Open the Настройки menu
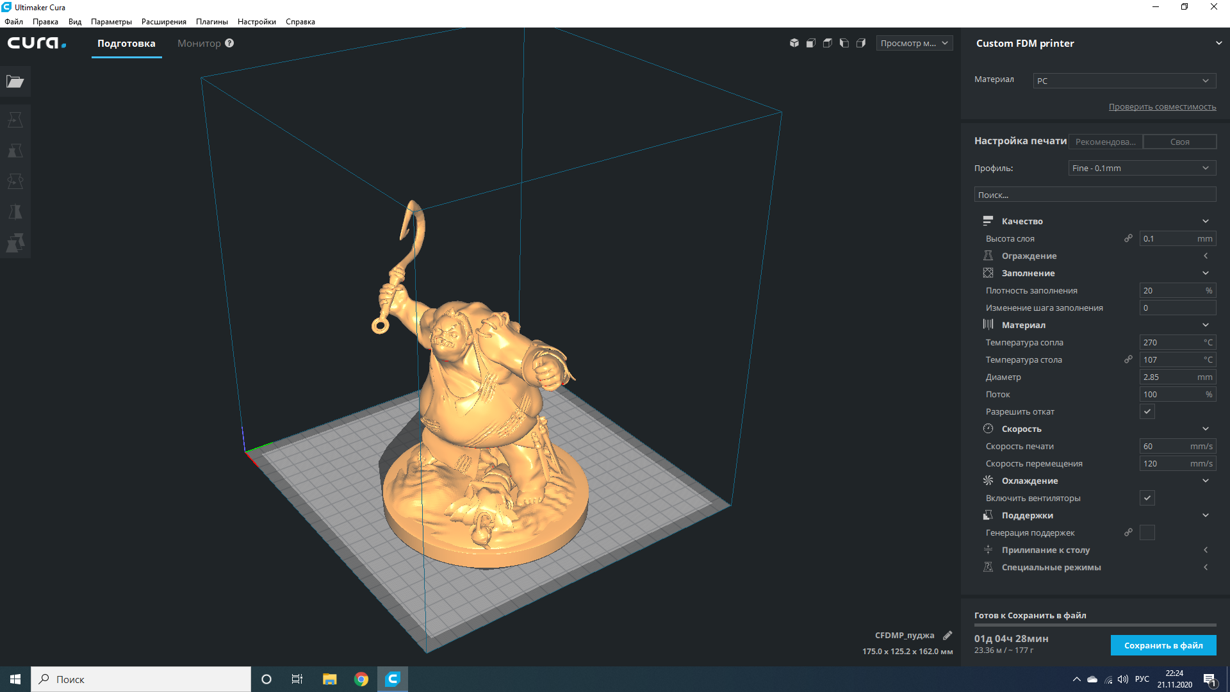Screen dimensions: 1230x692 click(257, 21)
